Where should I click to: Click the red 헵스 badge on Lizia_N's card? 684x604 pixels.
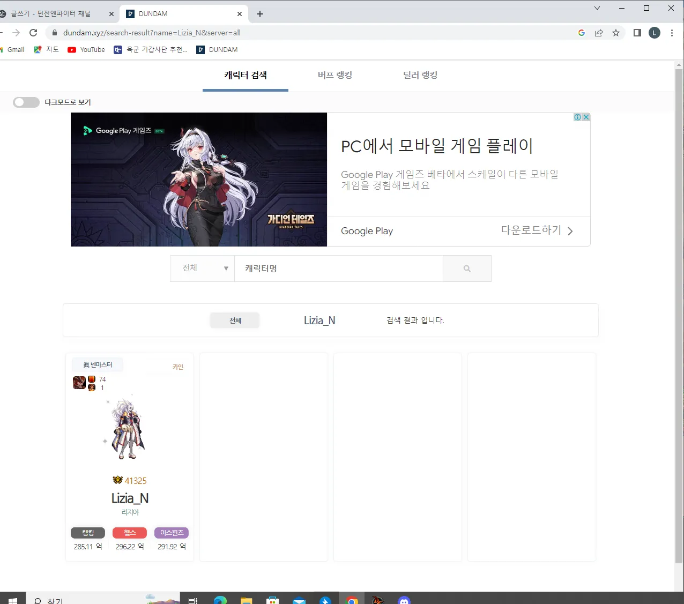(x=129, y=532)
